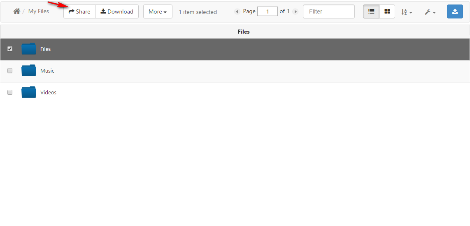Click the Download button
Viewport: 470px width, 226px height.
click(x=117, y=11)
